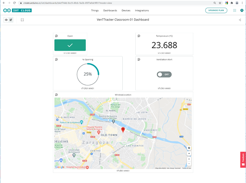Open the Things tab
Viewport: 246px width, 183px height.
click(x=95, y=10)
